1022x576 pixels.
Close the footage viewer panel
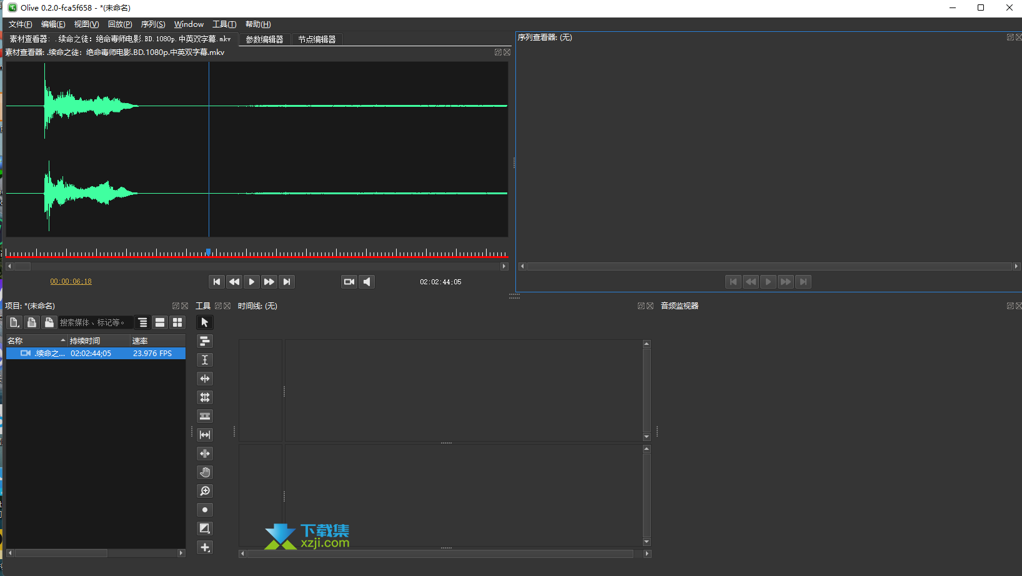[507, 52]
